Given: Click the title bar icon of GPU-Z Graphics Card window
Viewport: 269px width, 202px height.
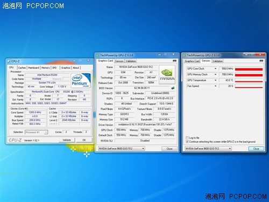Looking at the screenshot, I should pyautogui.click(x=98, y=55).
